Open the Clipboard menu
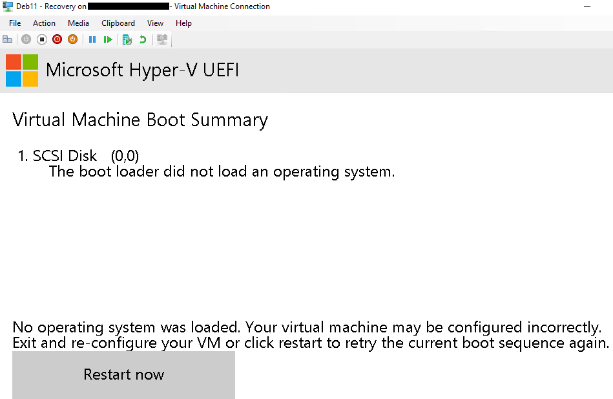 [118, 23]
